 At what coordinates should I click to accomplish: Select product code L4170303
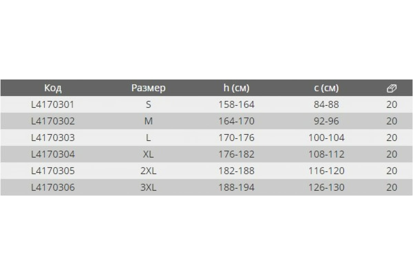pyautogui.click(x=53, y=138)
